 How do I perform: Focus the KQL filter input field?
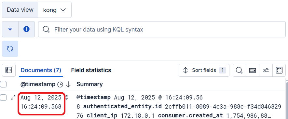pyautogui.click(x=162, y=29)
